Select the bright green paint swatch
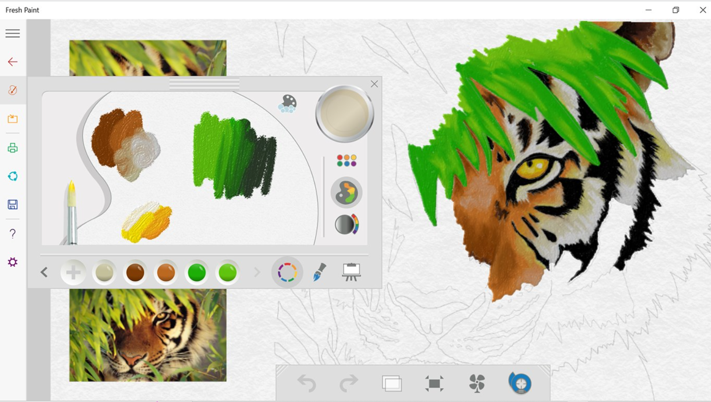Screen dimensions: 711x402 (x=227, y=271)
